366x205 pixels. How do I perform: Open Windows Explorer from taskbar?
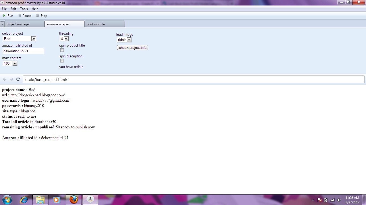pyautogui.click(x=40, y=200)
